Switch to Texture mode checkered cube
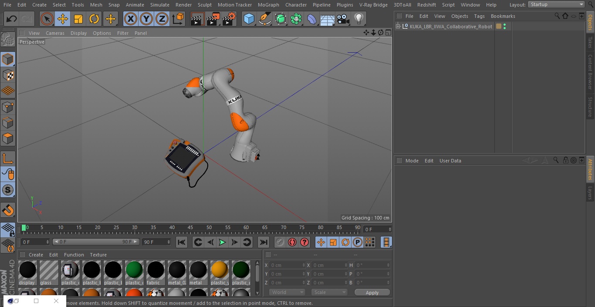This screenshot has width=595, height=307. [x=8, y=75]
